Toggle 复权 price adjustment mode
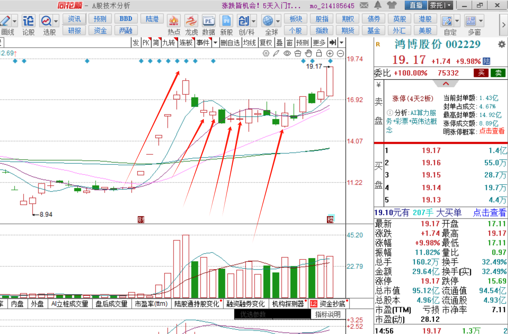 pos(266,43)
